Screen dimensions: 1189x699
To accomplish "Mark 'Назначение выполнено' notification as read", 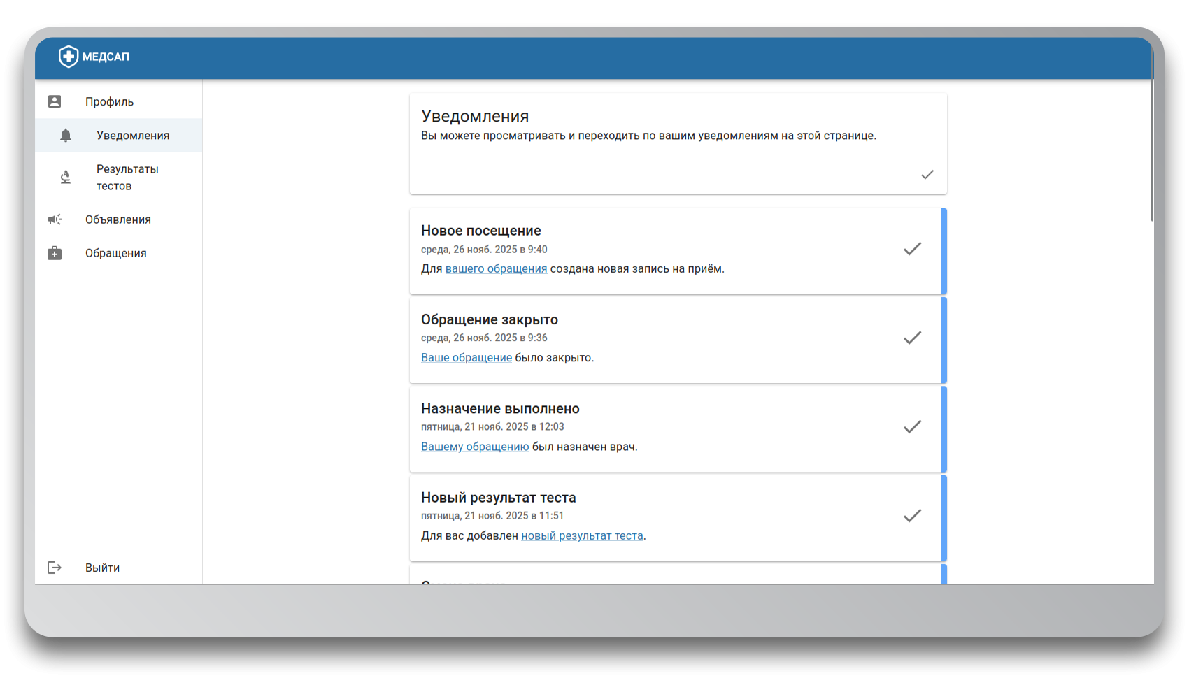I will (912, 427).
